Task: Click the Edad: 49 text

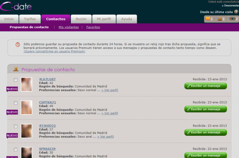Action: point(46,106)
